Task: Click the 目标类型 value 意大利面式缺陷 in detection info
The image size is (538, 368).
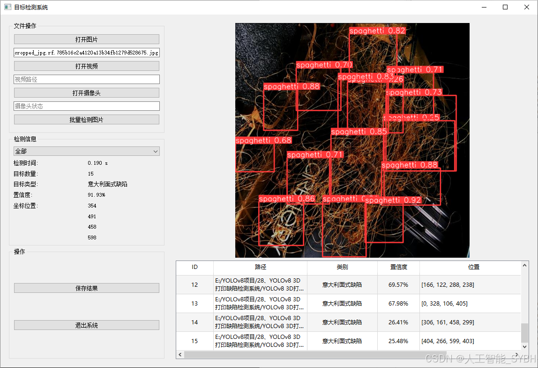Action: tap(107, 184)
